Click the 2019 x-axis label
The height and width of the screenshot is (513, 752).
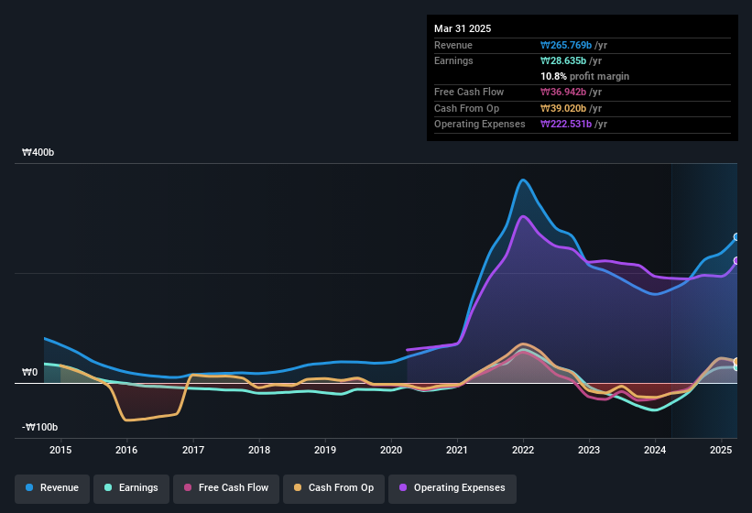pyautogui.click(x=325, y=450)
